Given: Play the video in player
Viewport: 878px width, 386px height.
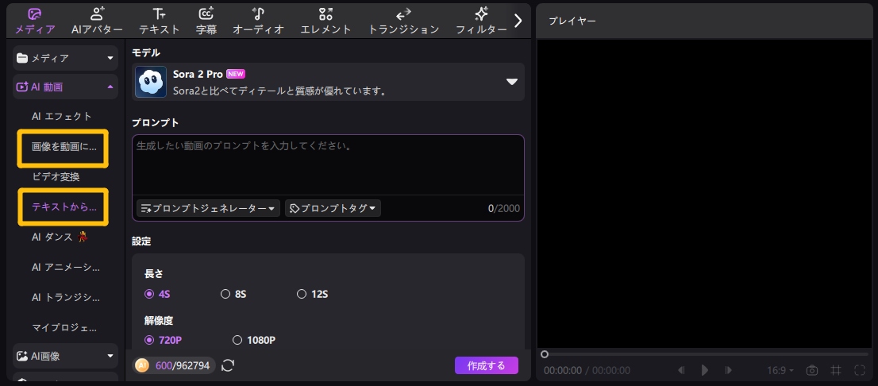Looking at the screenshot, I should [705, 370].
